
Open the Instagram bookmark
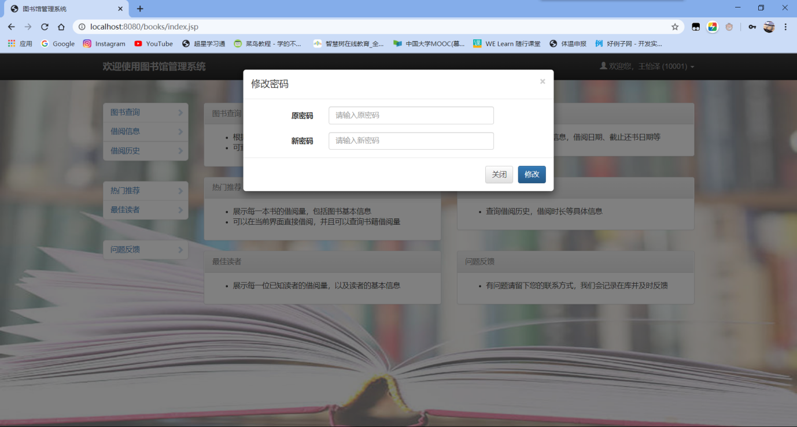pos(104,43)
